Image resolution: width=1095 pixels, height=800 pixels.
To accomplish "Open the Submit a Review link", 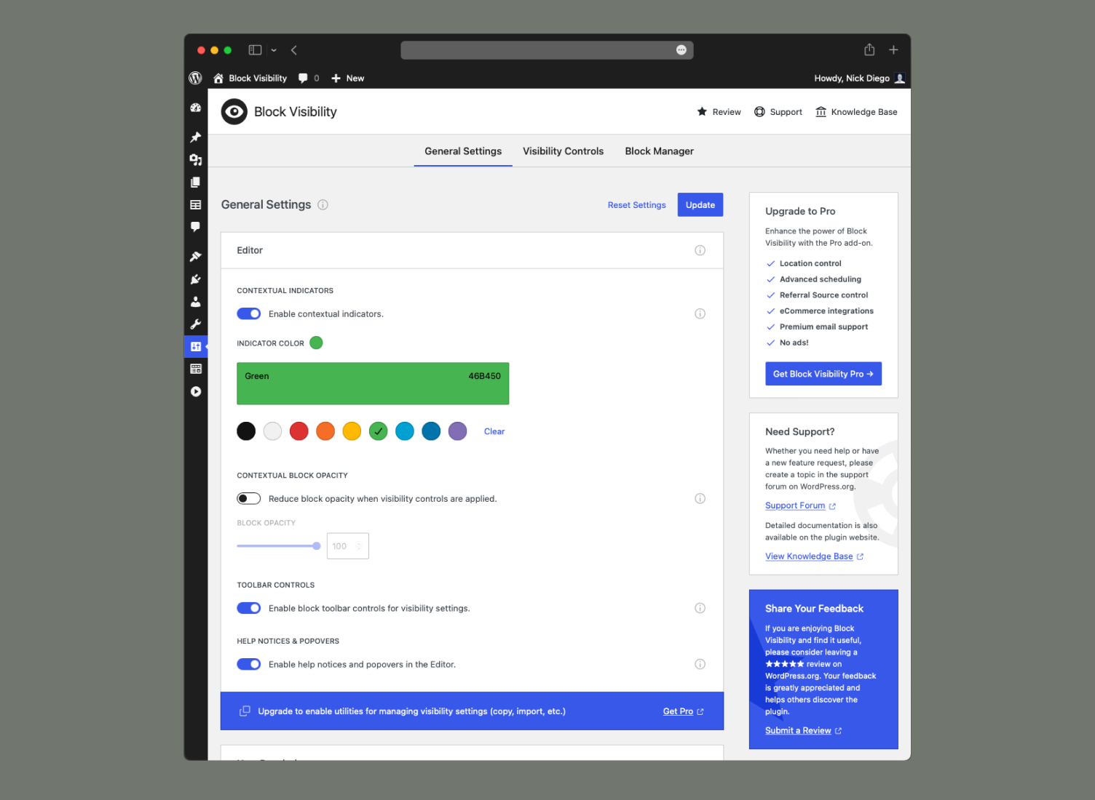I will point(803,731).
